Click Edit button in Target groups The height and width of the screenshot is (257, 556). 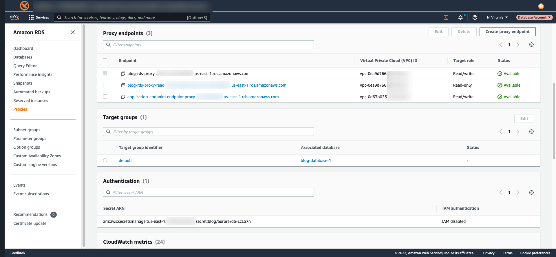coord(524,119)
